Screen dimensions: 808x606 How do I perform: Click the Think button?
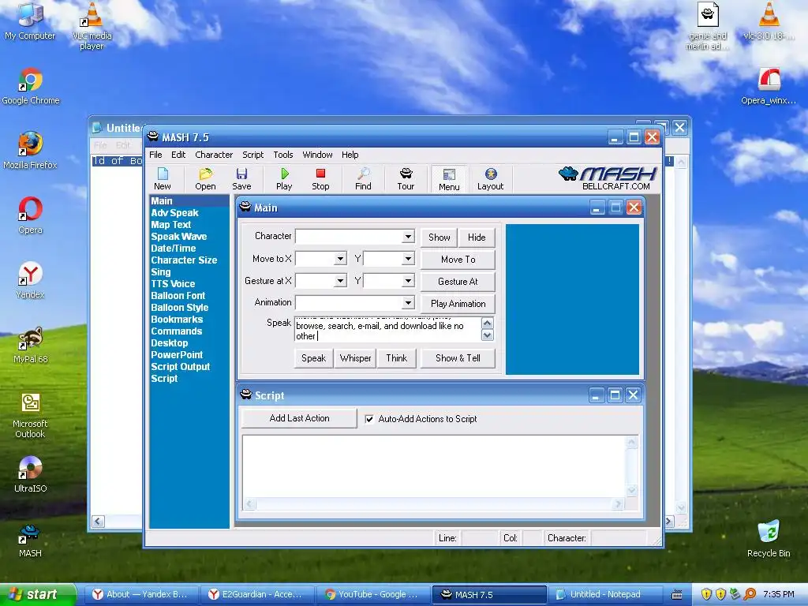click(x=396, y=358)
